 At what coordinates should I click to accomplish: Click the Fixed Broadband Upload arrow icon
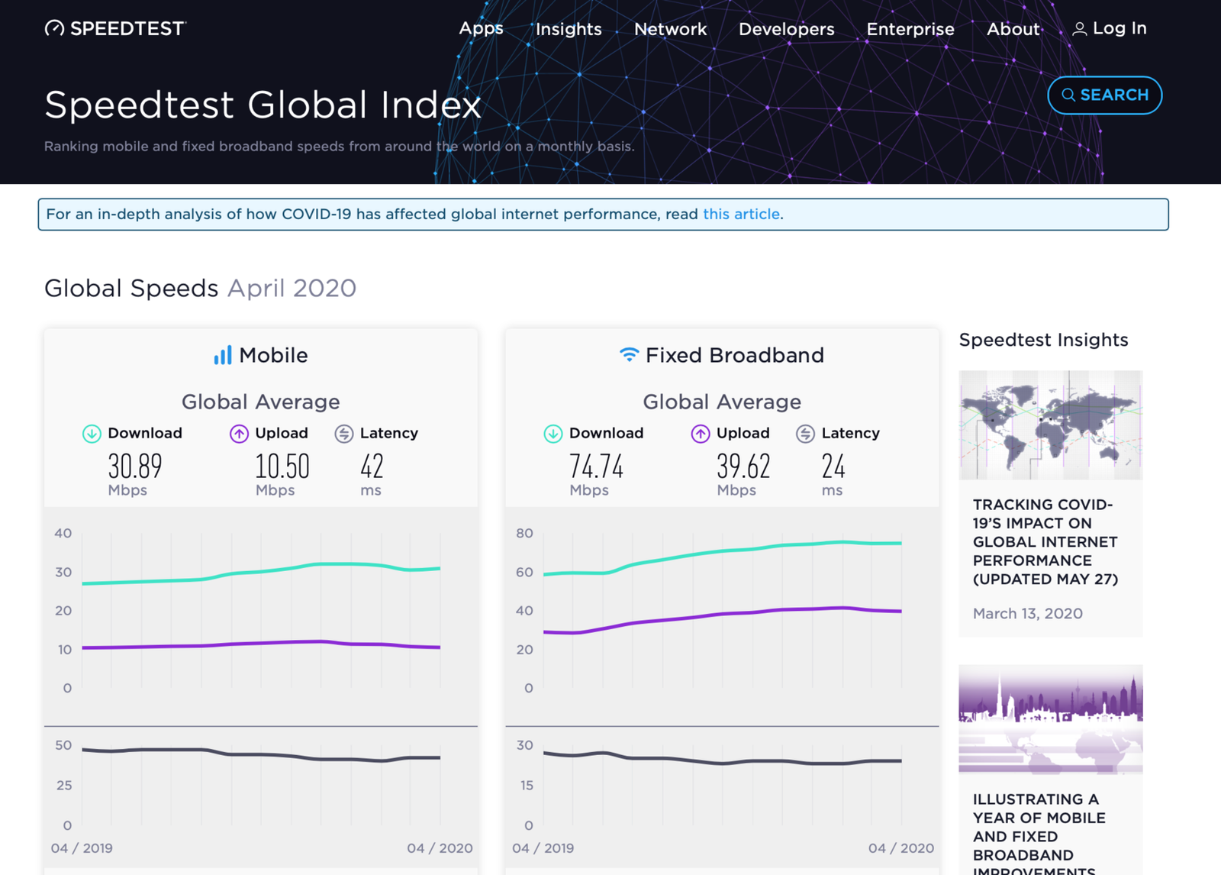click(701, 434)
